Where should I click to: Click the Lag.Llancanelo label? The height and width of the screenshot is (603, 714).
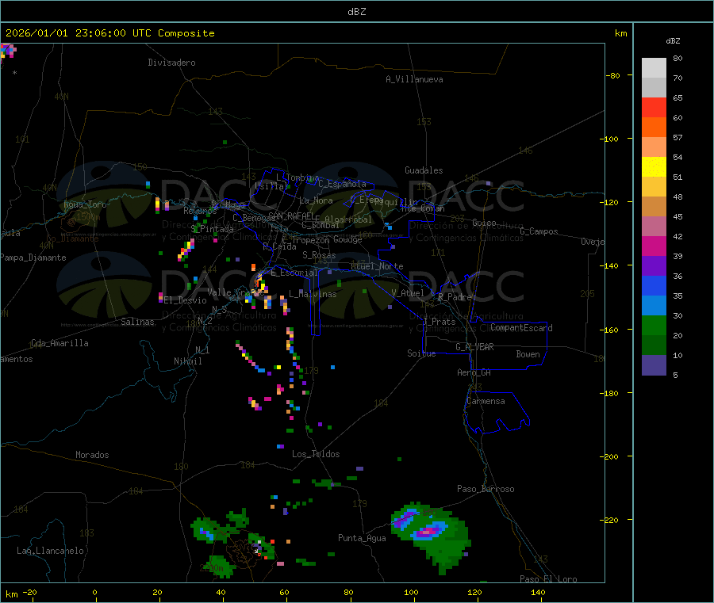(51, 551)
